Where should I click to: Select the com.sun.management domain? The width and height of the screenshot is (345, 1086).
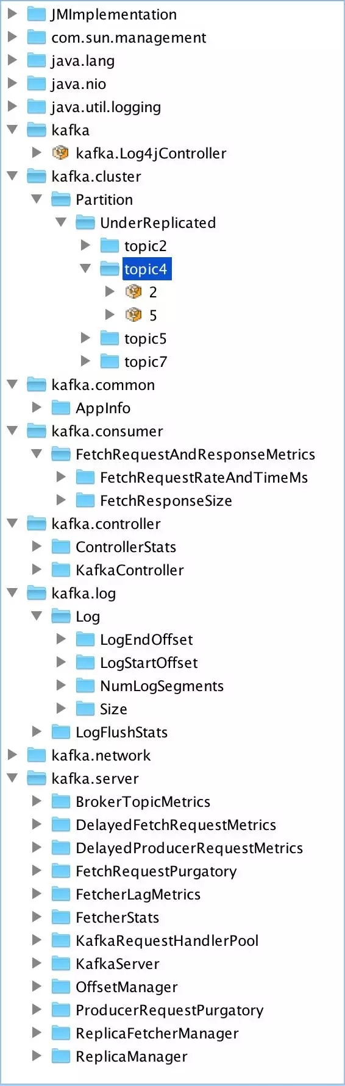(x=129, y=37)
